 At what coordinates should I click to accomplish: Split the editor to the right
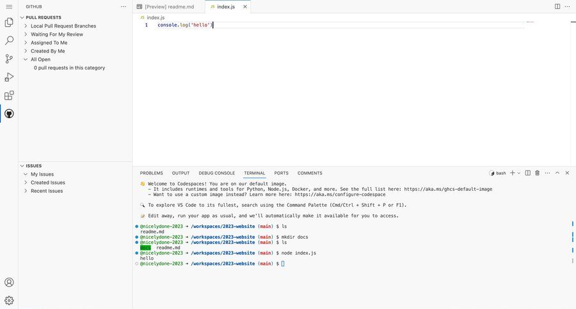(x=557, y=6)
